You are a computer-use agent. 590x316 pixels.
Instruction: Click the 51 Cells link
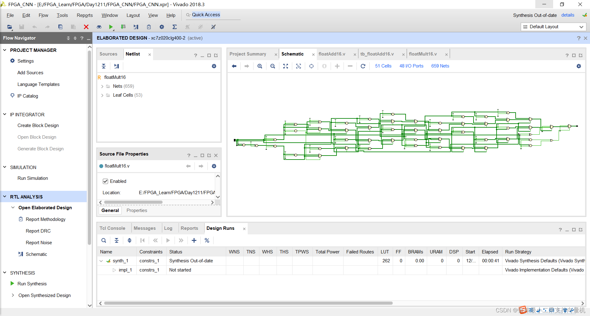(x=383, y=66)
